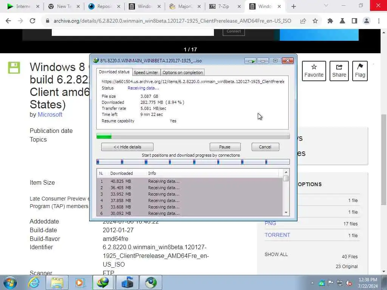Open the Chrome extensions puzzle icon
387x290 pixels.
coord(330,21)
